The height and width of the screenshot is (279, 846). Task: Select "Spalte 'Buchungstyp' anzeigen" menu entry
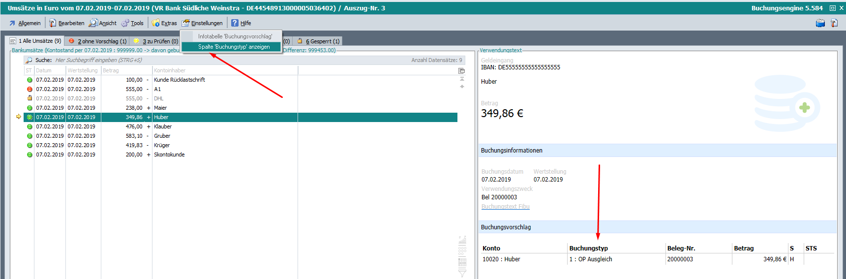[234, 47]
